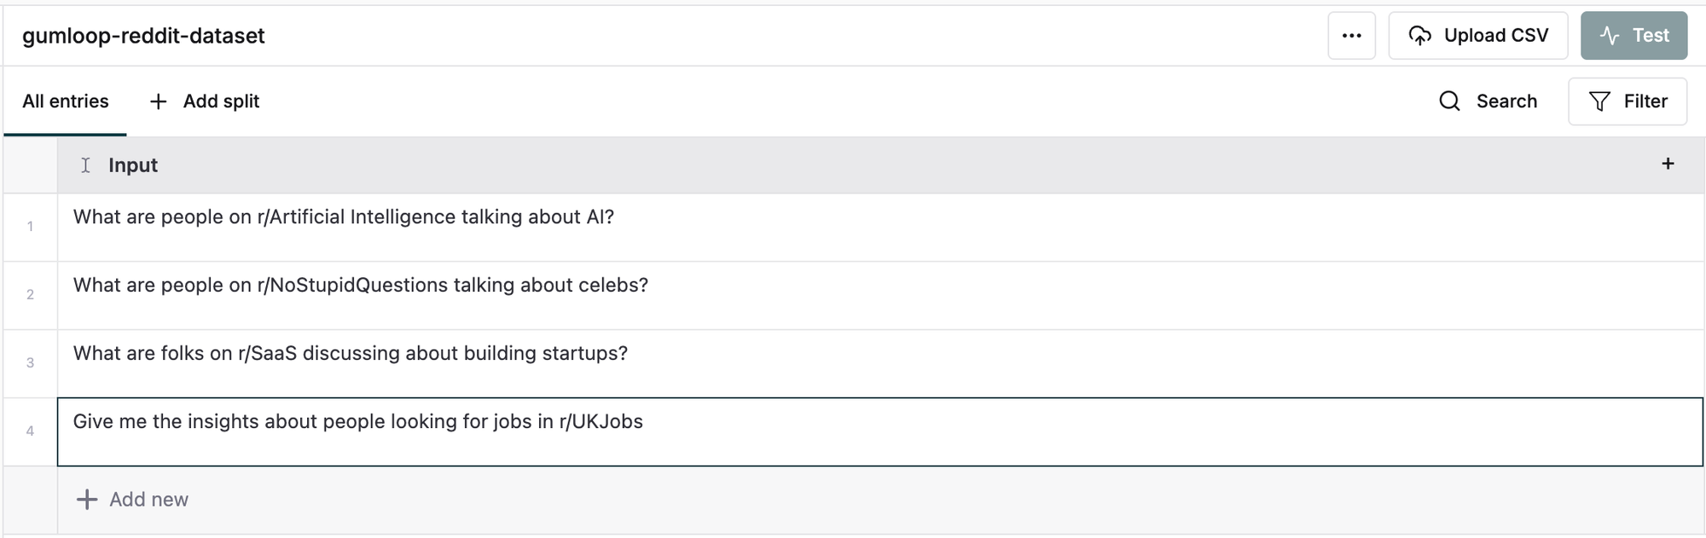
Task: Click the cloud upload icon
Action: click(x=1419, y=36)
